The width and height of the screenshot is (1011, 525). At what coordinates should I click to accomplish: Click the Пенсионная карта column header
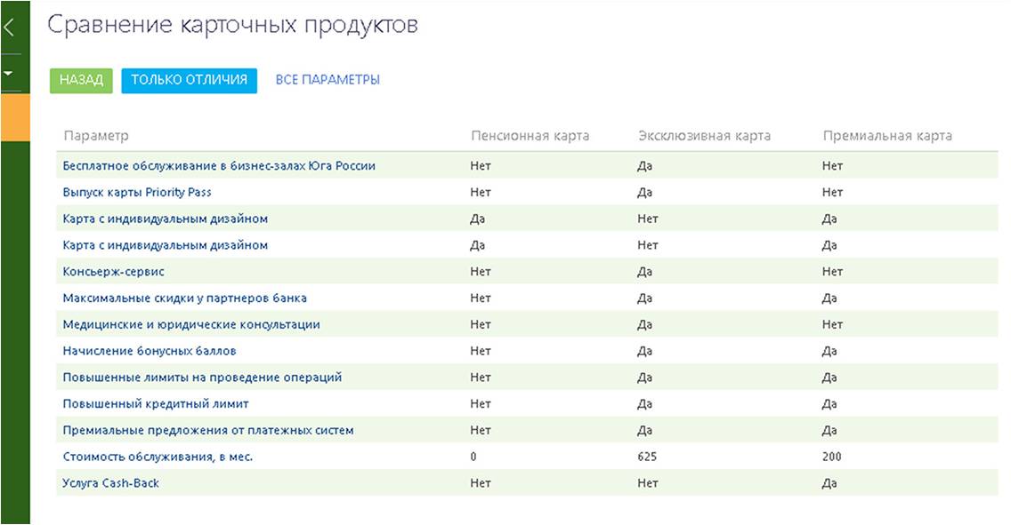530,136
